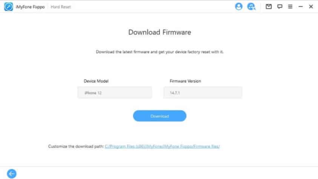This screenshot has width=318, height=179.
Task: Go back with the blue arrow button
Action: [12, 173]
